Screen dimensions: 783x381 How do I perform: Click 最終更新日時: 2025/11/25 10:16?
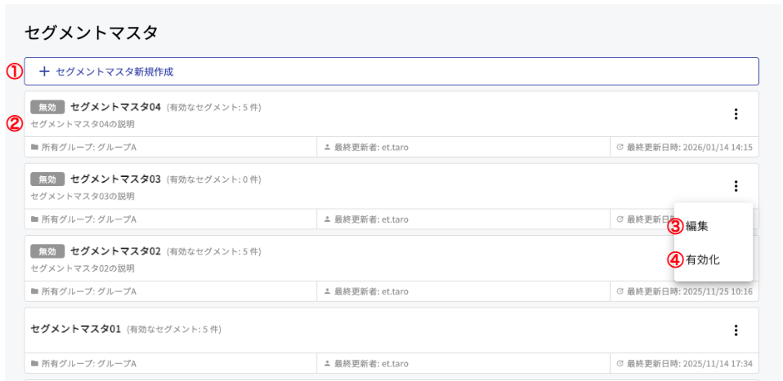coord(690,291)
